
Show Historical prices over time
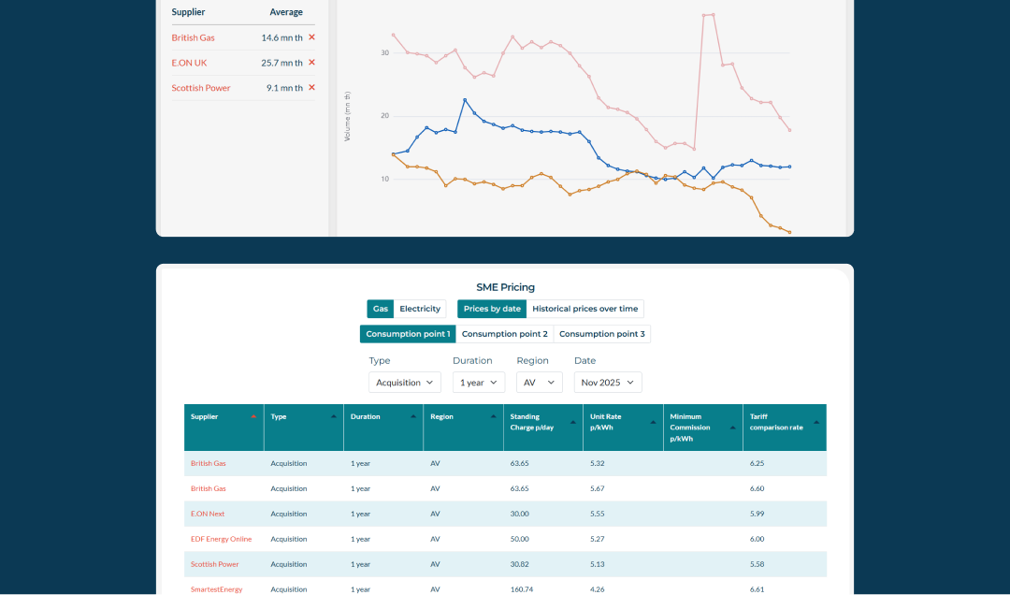click(584, 309)
